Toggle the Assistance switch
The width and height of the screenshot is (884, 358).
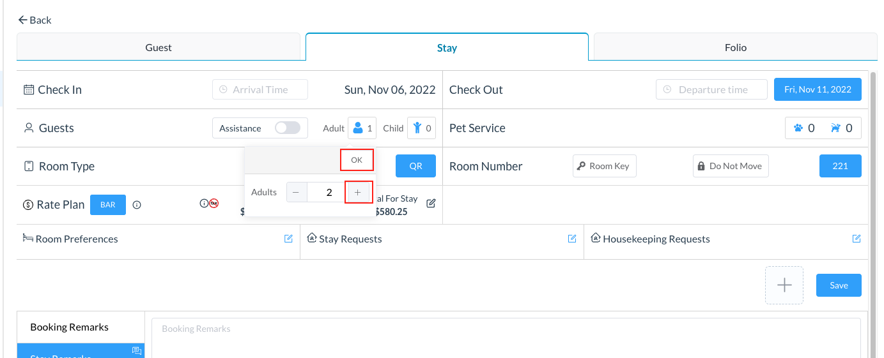[x=287, y=128]
